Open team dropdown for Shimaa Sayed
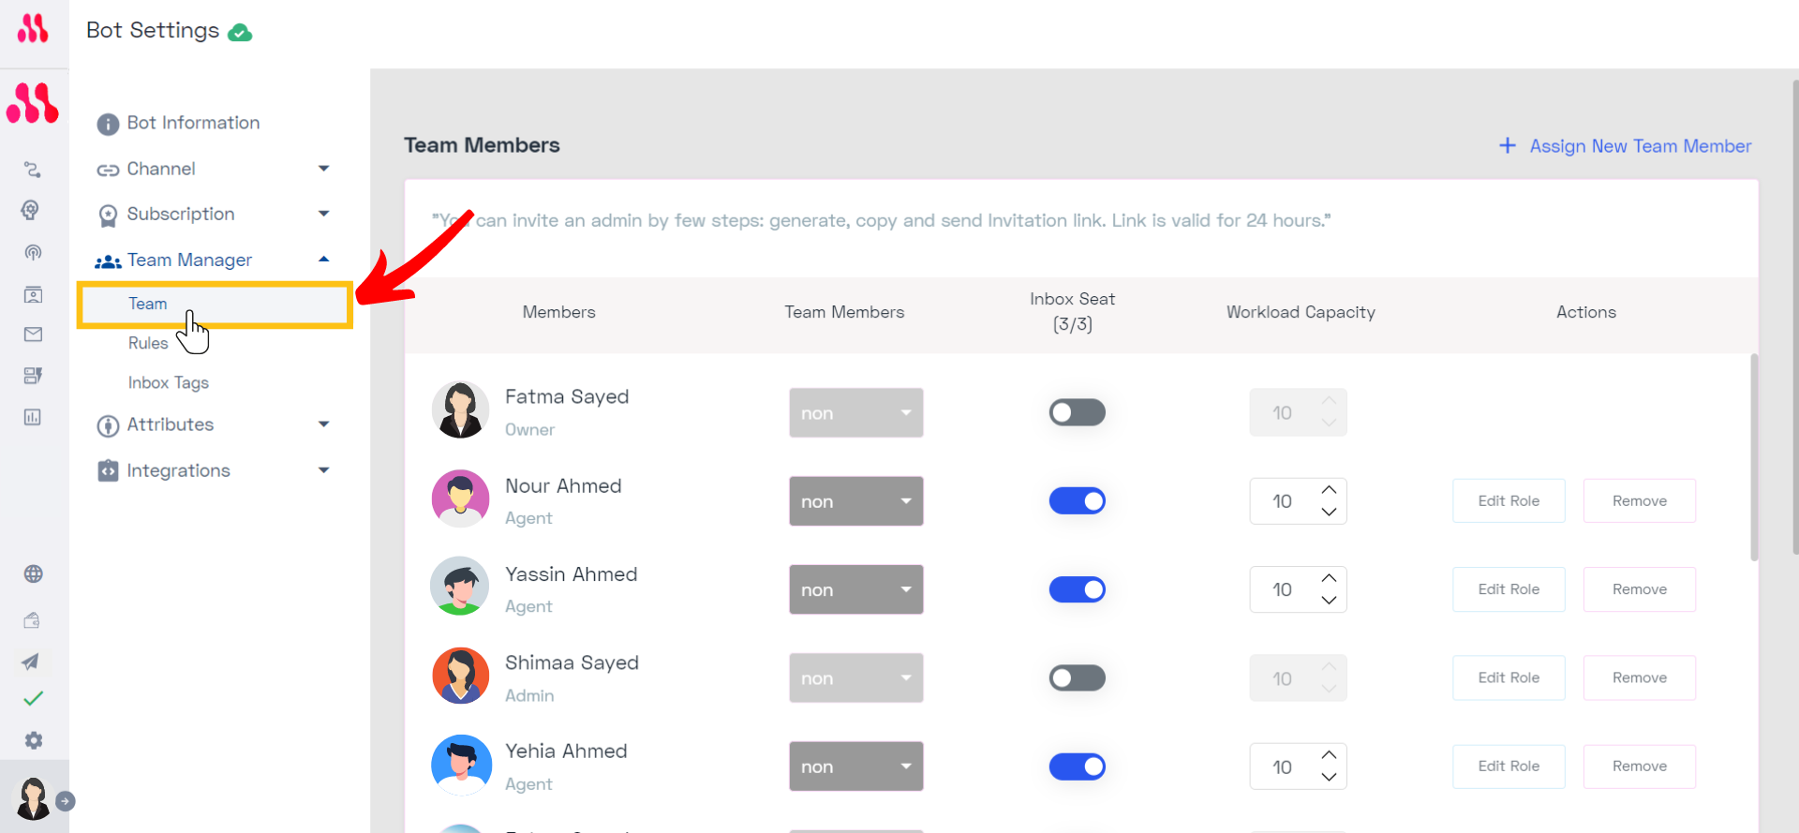Screen dimensions: 1799x833 tap(855, 677)
